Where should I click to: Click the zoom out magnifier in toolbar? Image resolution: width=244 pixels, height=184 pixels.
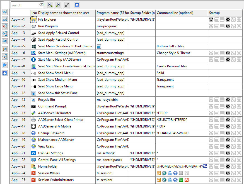tap(50, 5)
